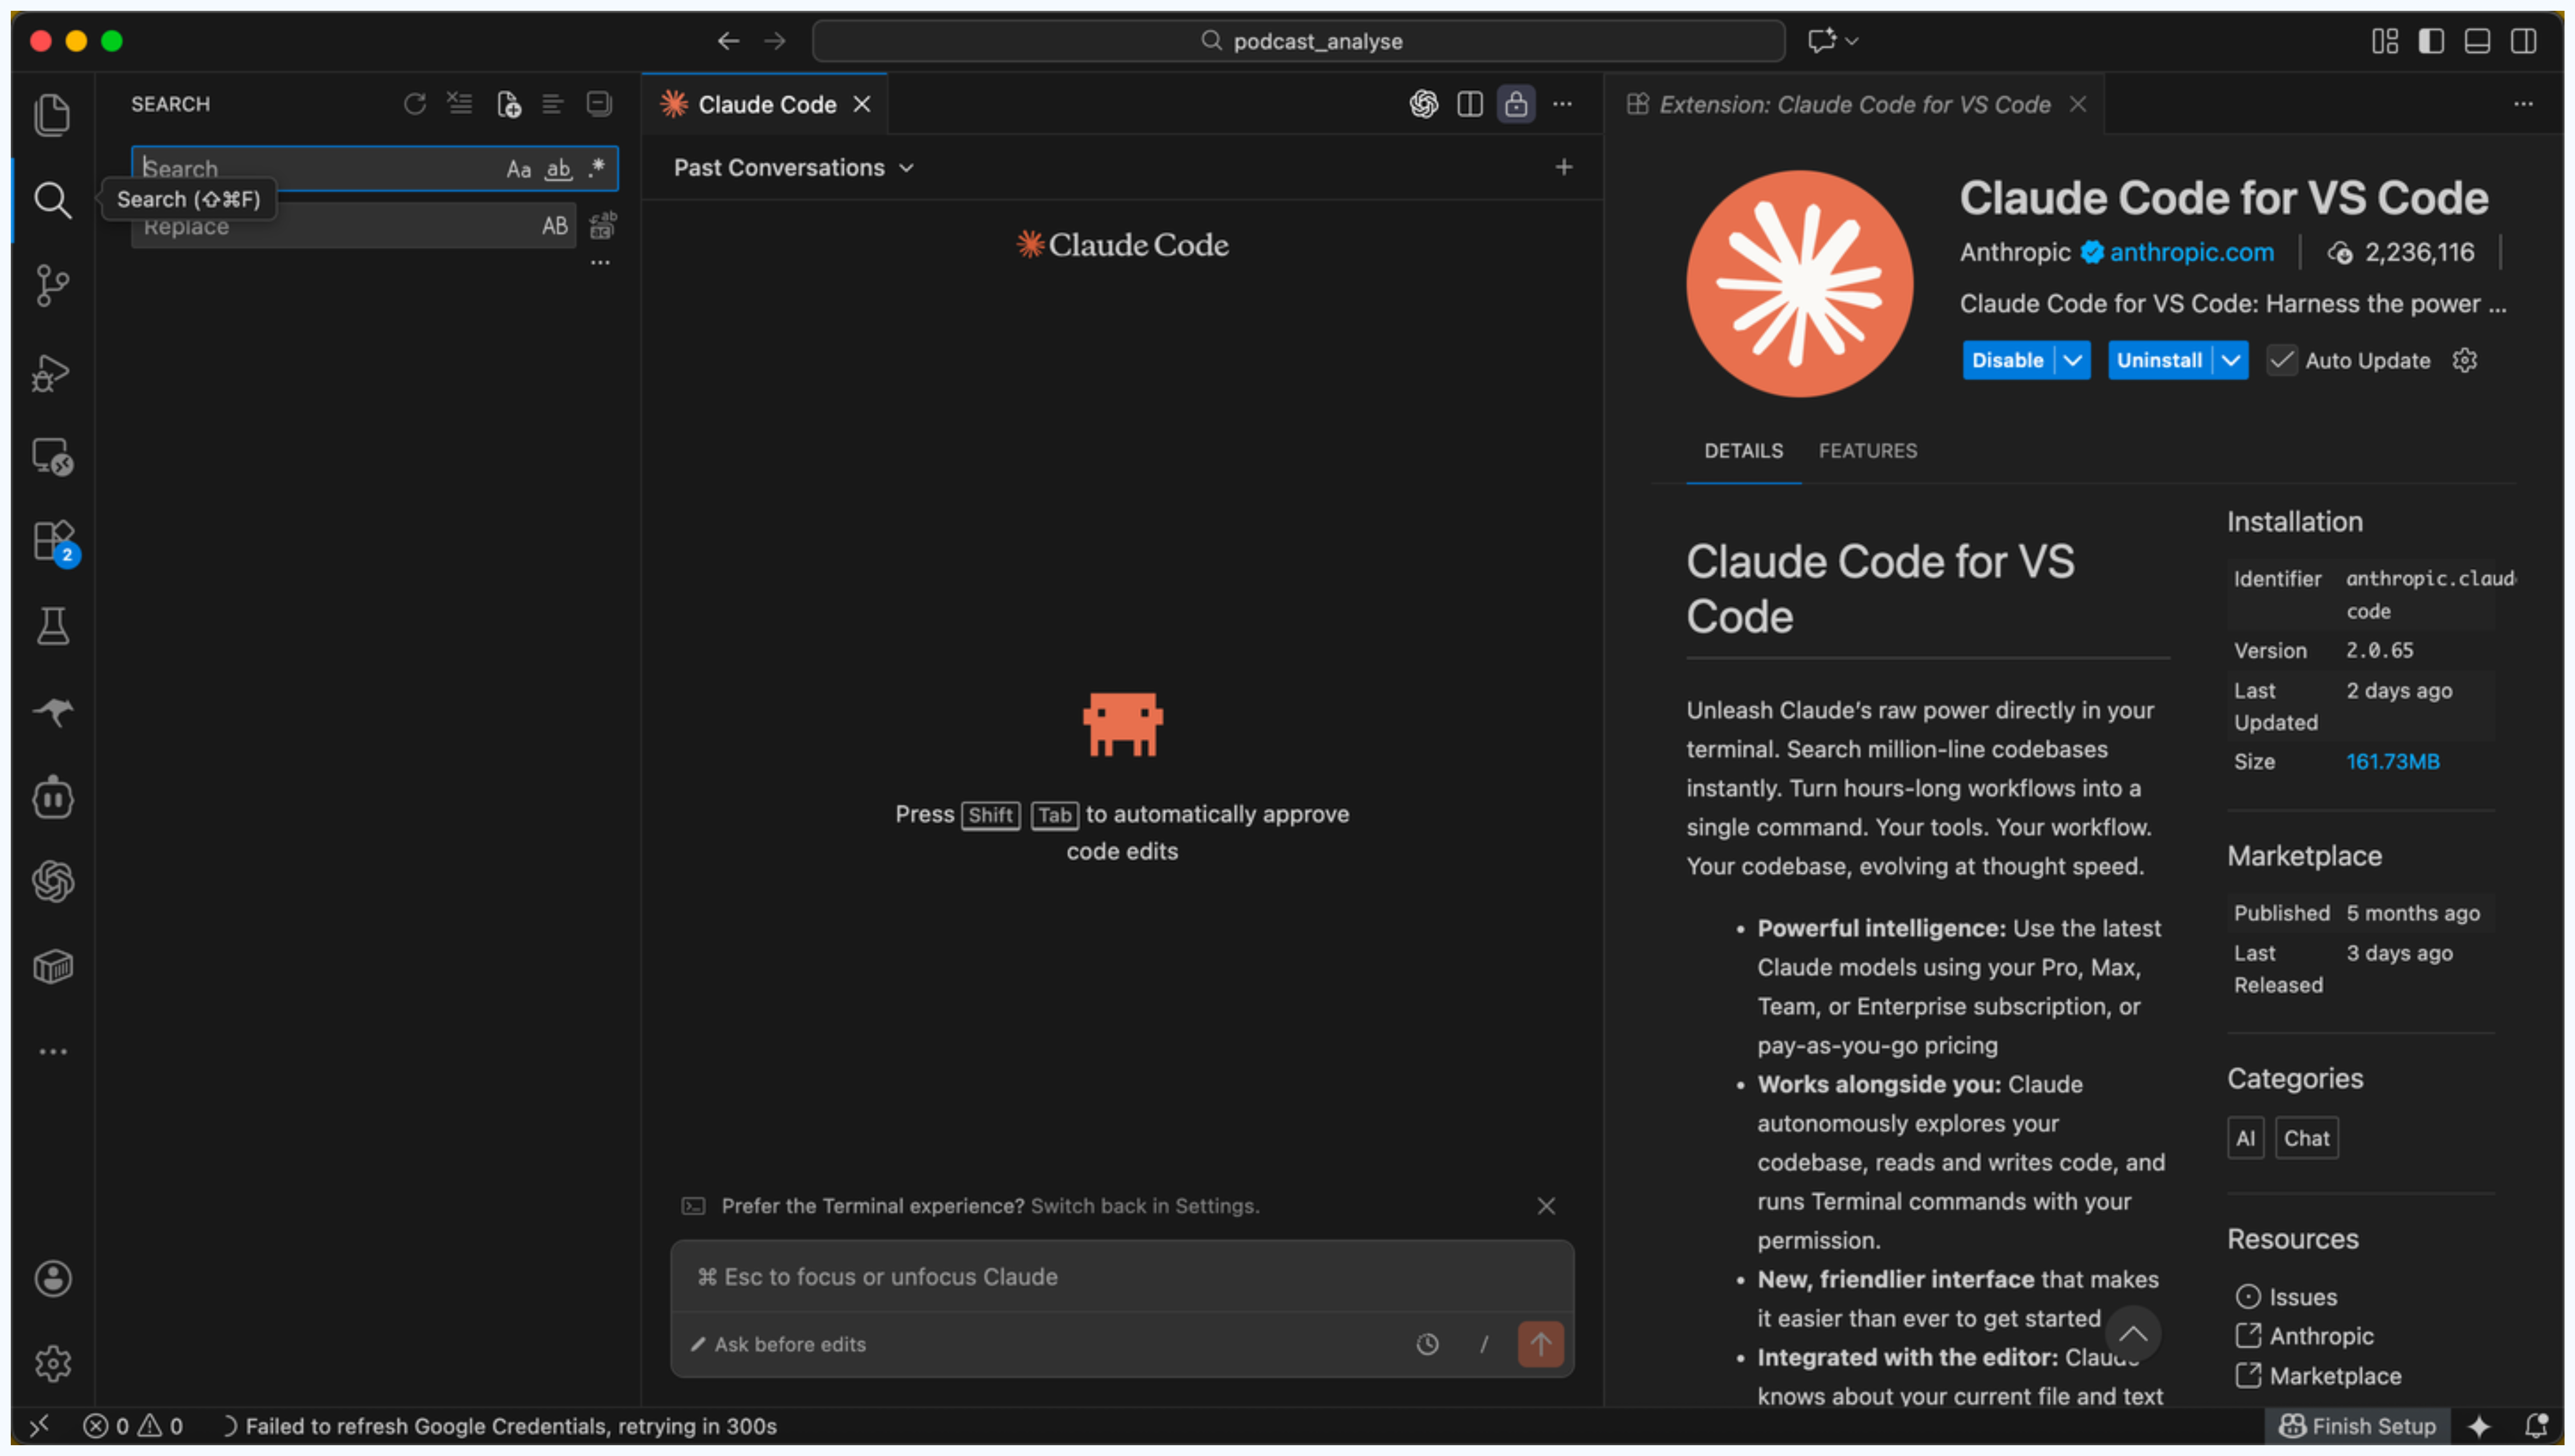
Task: Switch to the DETAILS tab
Action: point(1743,451)
